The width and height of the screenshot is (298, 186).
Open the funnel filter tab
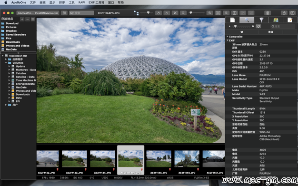pos(261,20)
